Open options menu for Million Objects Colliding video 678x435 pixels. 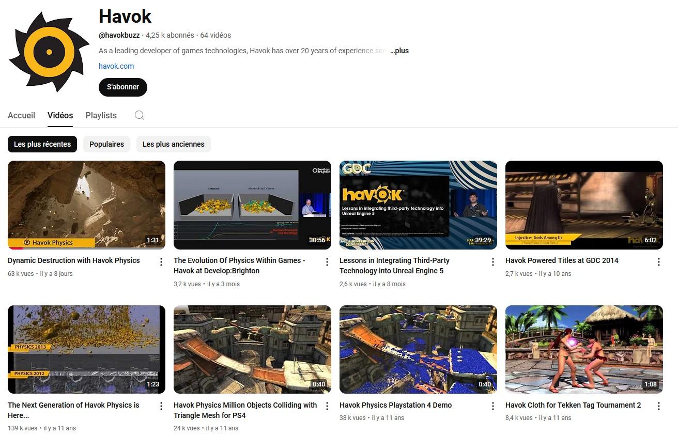(x=327, y=407)
